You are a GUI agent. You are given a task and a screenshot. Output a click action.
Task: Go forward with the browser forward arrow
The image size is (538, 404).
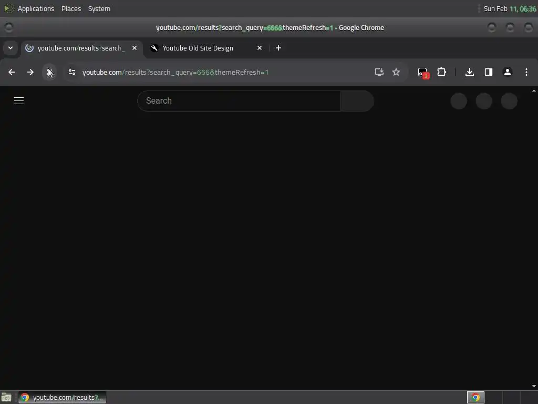(x=30, y=72)
